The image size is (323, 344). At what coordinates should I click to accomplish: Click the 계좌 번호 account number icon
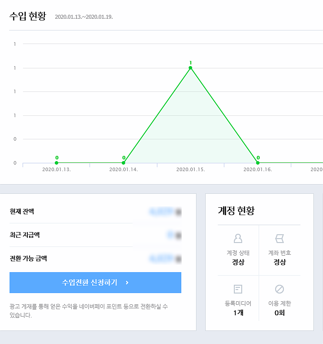[280, 238]
